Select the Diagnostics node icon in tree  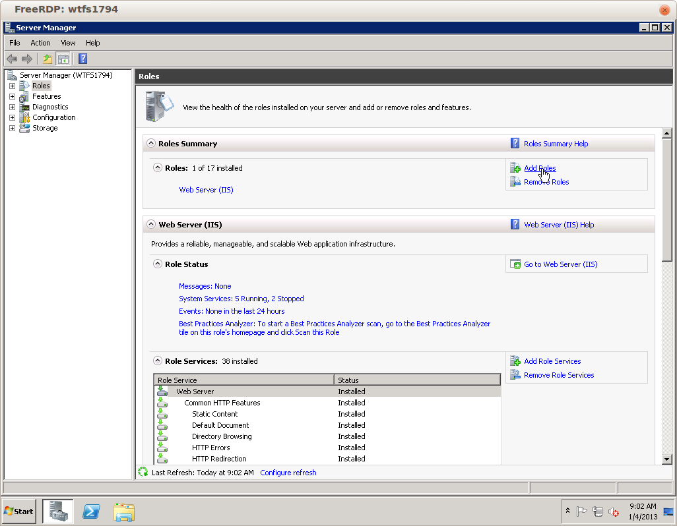(x=24, y=107)
